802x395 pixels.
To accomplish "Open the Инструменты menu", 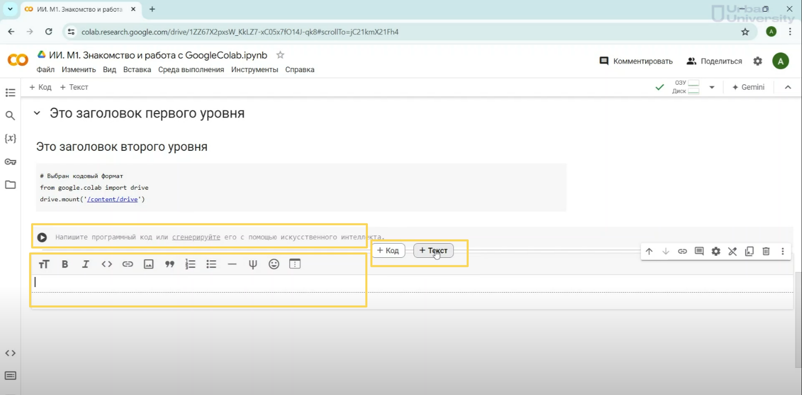I will tap(255, 70).
